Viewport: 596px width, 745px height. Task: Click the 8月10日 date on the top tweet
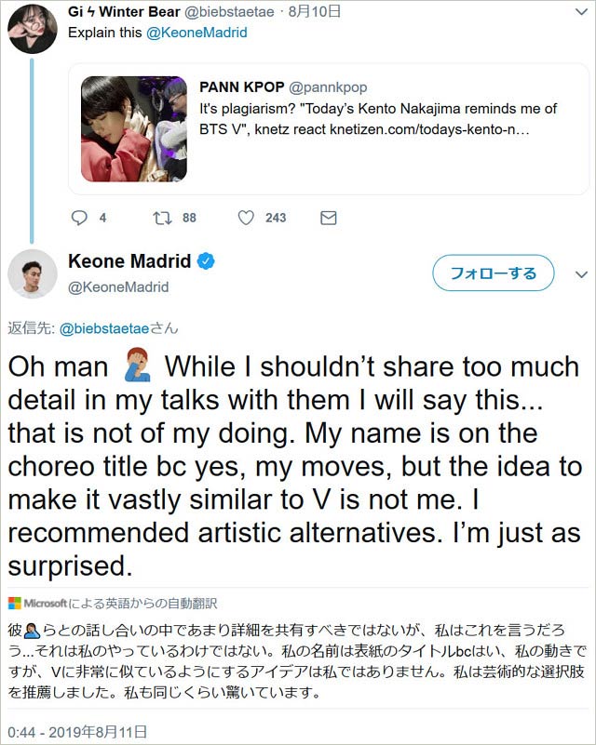pos(316,11)
